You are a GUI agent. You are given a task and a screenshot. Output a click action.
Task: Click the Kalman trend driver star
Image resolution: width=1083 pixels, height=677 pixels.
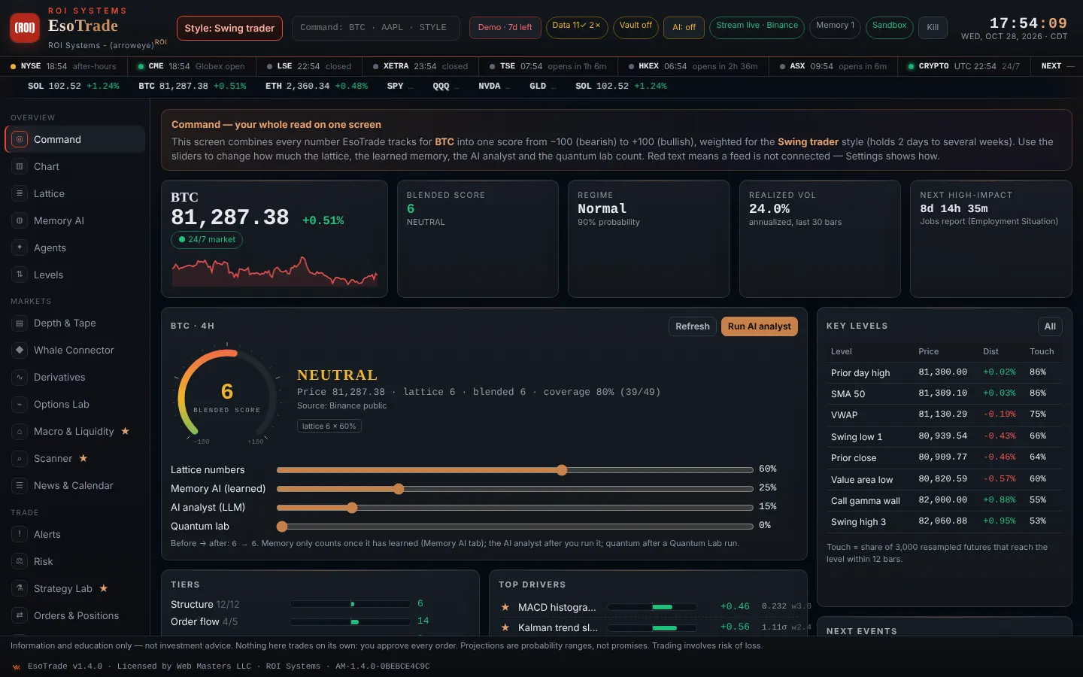click(x=505, y=627)
